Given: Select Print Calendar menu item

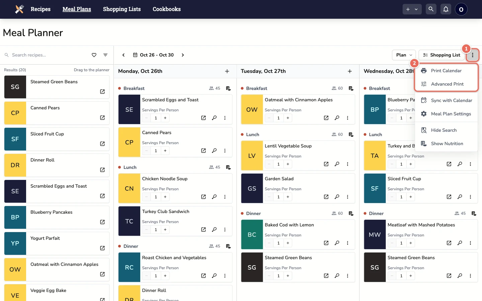Looking at the screenshot, I should [446, 71].
